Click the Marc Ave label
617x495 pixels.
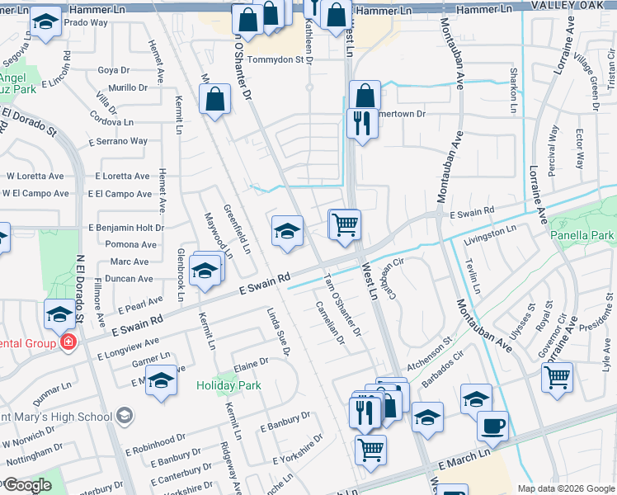coord(130,262)
